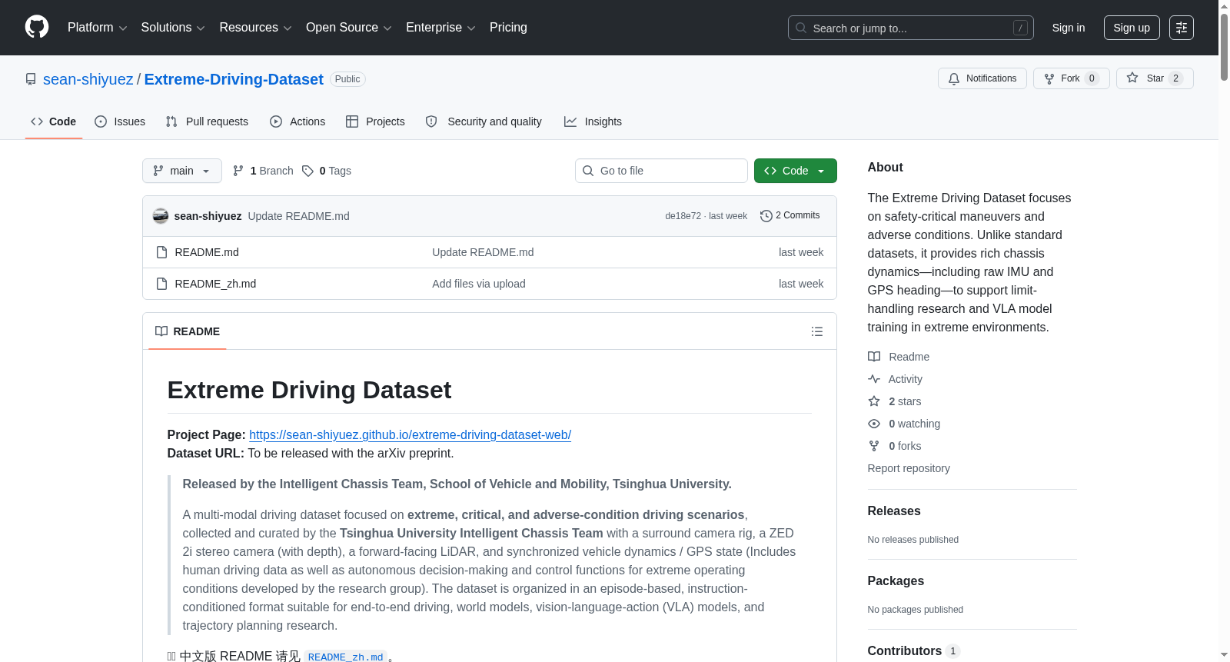Click Report repository link
Image resolution: width=1230 pixels, height=662 pixels.
tap(909, 468)
